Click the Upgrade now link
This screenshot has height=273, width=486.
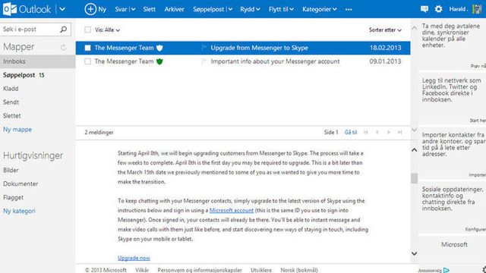134,258
